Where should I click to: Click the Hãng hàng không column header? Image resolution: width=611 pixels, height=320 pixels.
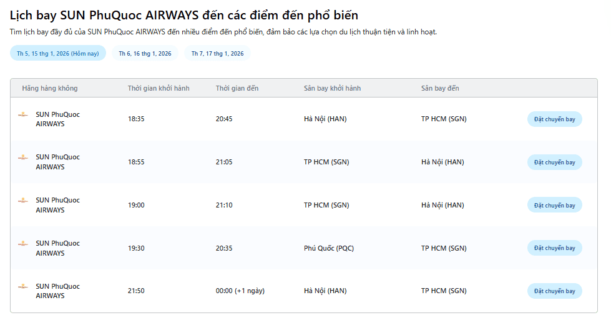pyautogui.click(x=50, y=88)
